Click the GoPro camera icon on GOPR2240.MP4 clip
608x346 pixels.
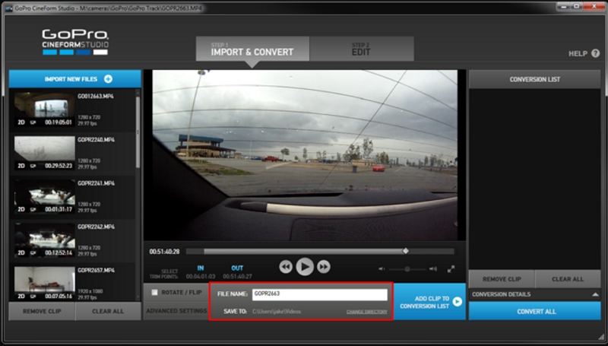(x=33, y=166)
